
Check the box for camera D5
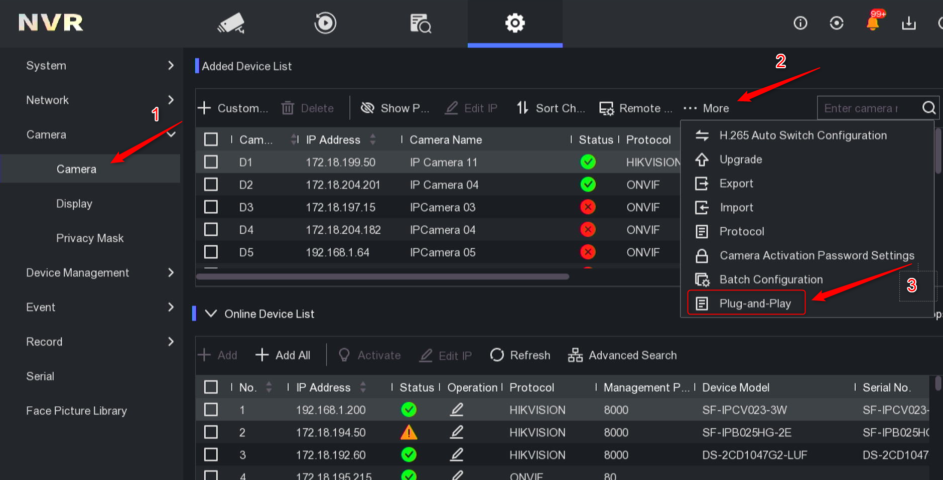[211, 252]
